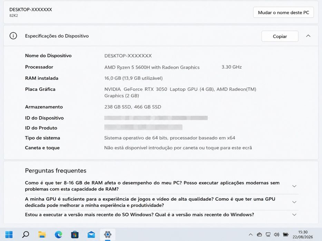
Task: Click the RAM instalada label
Action: point(42,78)
